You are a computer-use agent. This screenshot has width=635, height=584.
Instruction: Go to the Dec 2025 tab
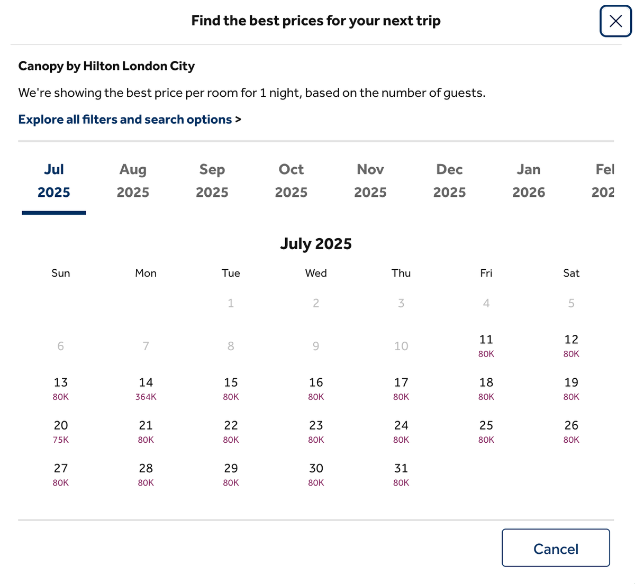[x=449, y=180]
